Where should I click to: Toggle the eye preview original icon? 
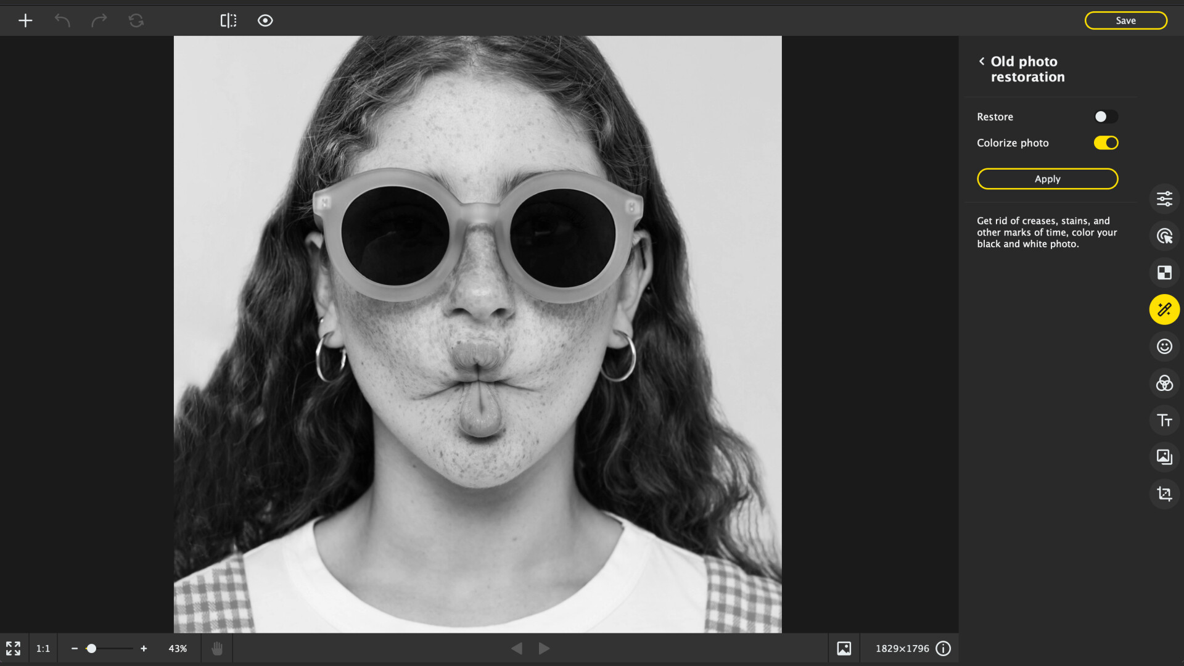265,20
